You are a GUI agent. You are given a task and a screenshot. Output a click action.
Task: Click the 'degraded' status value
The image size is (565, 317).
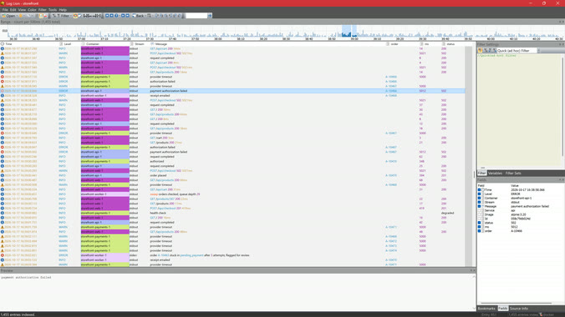(x=447, y=213)
